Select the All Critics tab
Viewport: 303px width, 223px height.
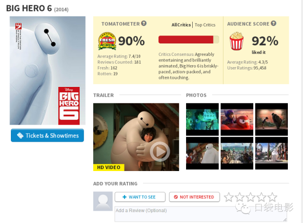[x=181, y=25]
